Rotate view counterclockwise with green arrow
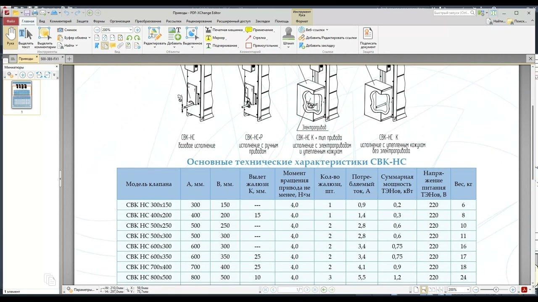 (x=129, y=38)
